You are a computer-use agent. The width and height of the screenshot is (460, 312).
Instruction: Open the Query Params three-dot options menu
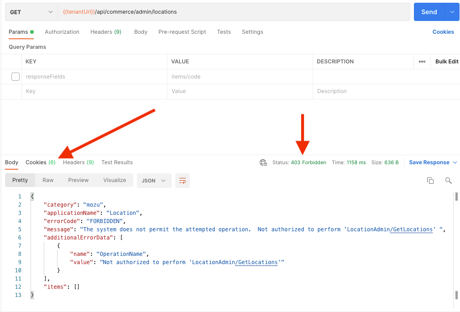tap(422, 61)
